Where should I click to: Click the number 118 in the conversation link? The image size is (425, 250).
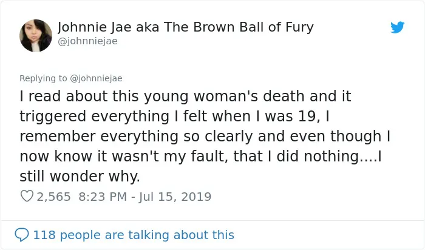pyautogui.click(x=44, y=235)
